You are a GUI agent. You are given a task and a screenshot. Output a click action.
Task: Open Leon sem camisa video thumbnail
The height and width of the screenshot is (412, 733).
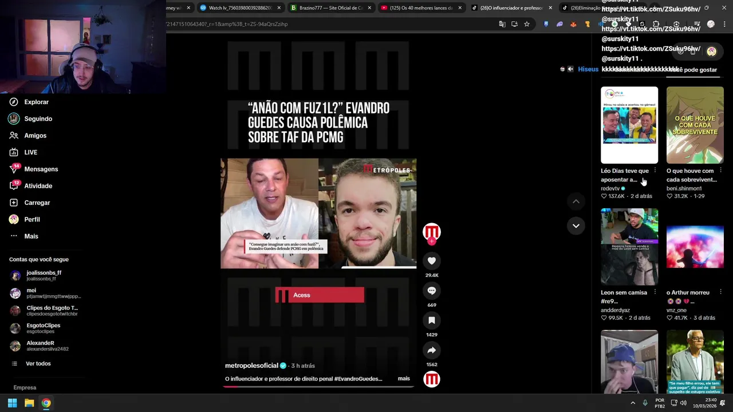pos(629,247)
